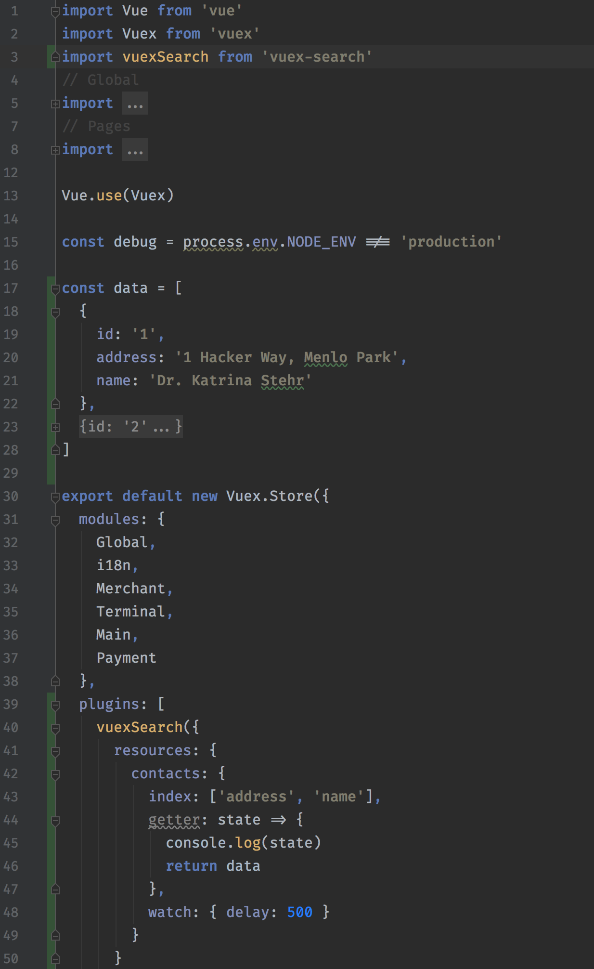Image resolution: width=594 pixels, height=969 pixels.
Task: Place cursor on 'vuexSearch' in line 3 import
Action: coord(166,57)
